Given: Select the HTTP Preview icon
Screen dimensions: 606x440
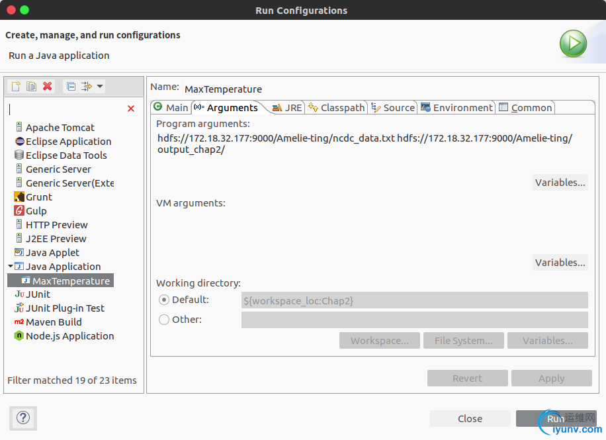Looking at the screenshot, I should [19, 224].
